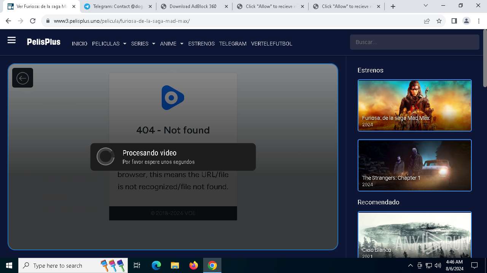Bookmark this page with star
This screenshot has height=273, width=487.
coord(439,21)
